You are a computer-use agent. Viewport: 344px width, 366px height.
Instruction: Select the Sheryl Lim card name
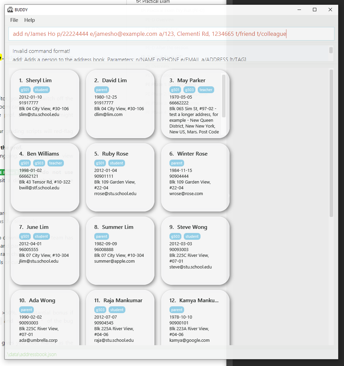click(x=39, y=80)
